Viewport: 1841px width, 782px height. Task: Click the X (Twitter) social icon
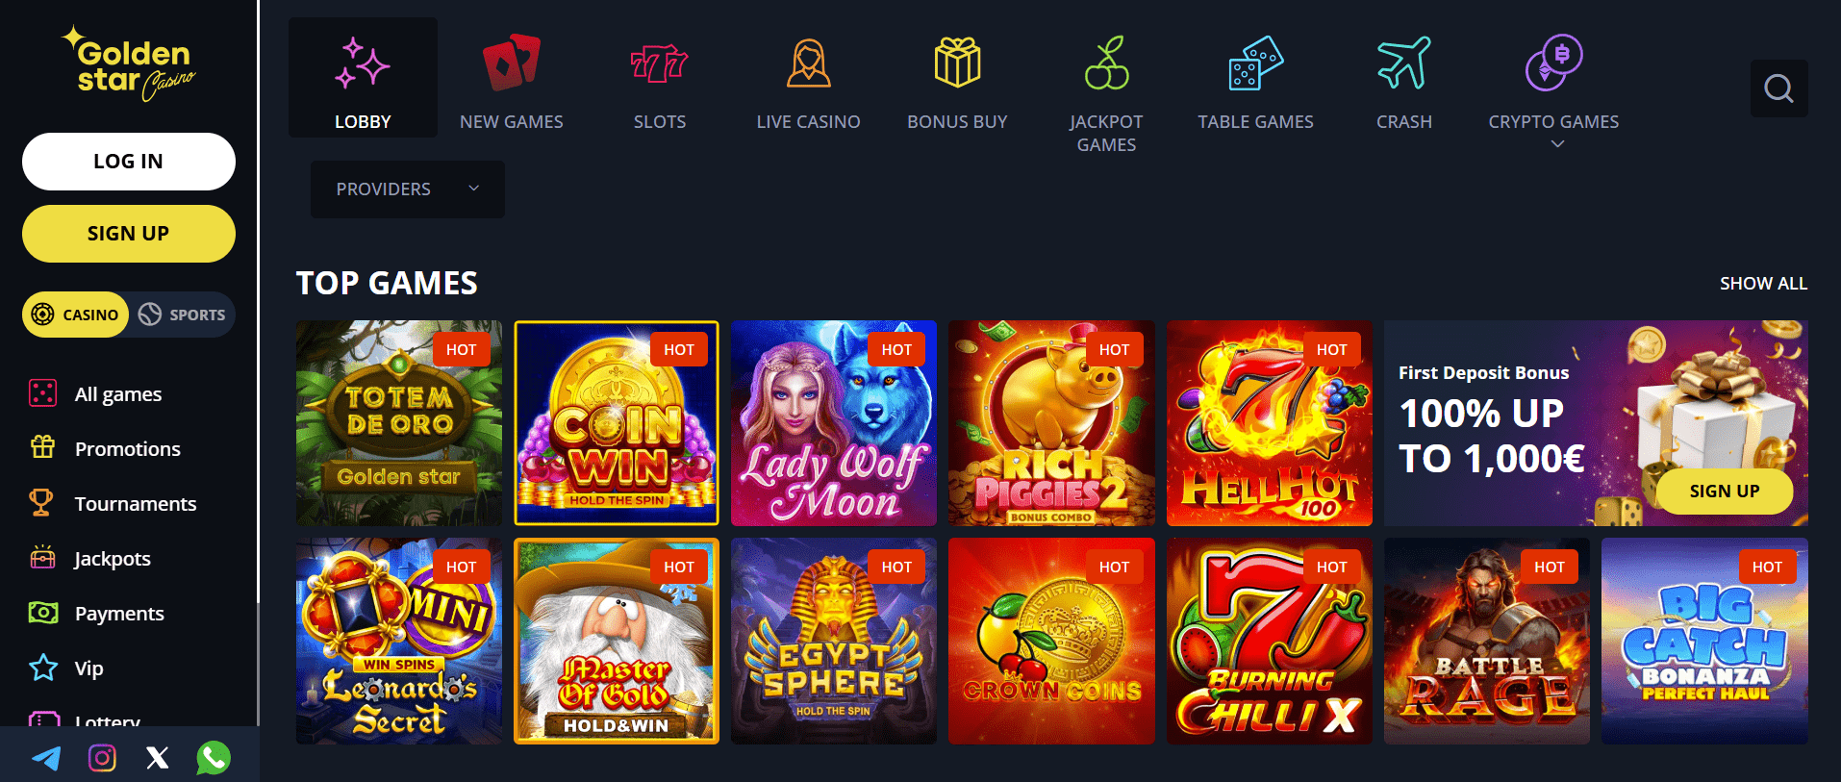click(158, 758)
